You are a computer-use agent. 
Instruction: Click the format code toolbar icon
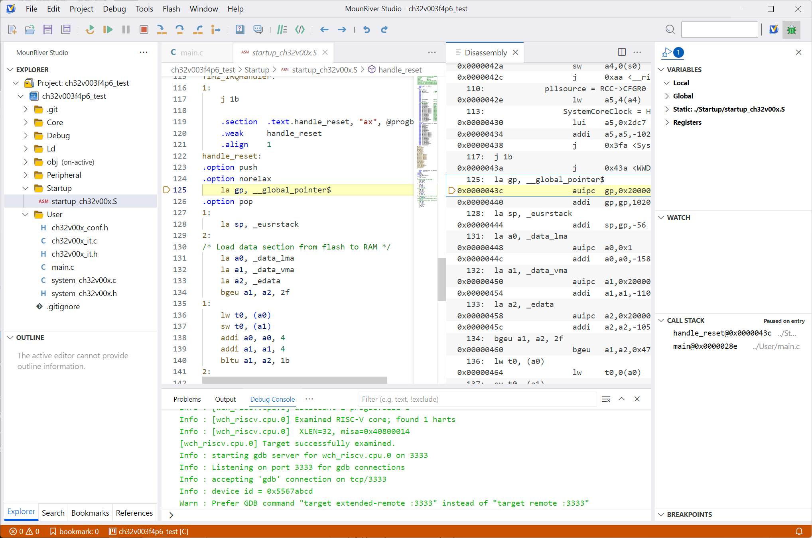tap(282, 29)
